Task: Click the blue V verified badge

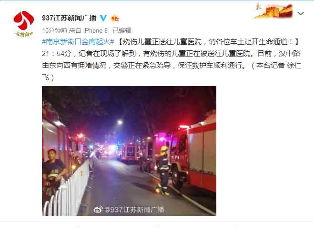Action: (103, 18)
